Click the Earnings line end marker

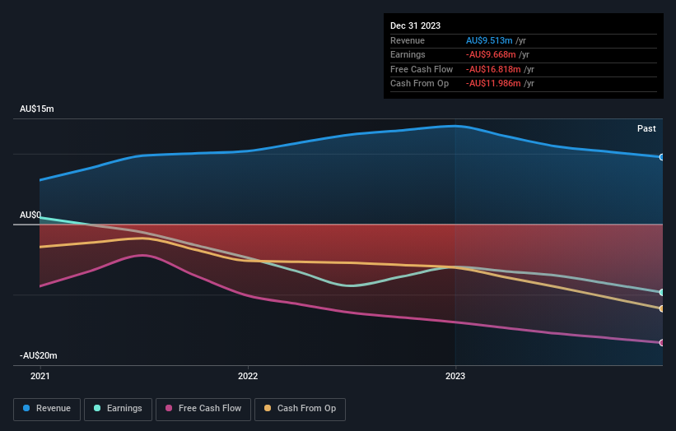(x=662, y=292)
